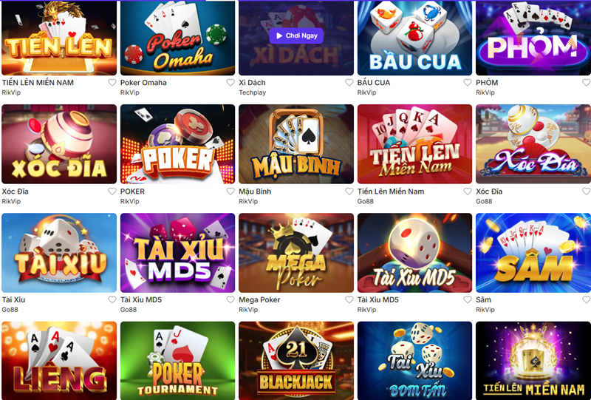
Task: Open the Sâm card game thumbnail
Action: pyautogui.click(x=533, y=253)
